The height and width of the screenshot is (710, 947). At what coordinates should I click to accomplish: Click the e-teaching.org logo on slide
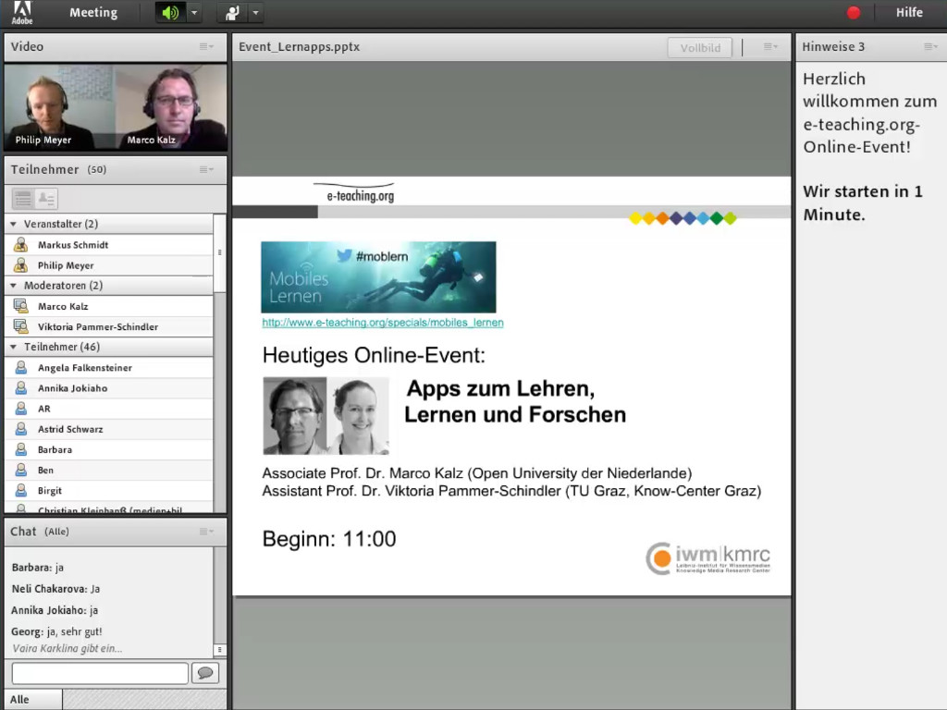[x=356, y=193]
